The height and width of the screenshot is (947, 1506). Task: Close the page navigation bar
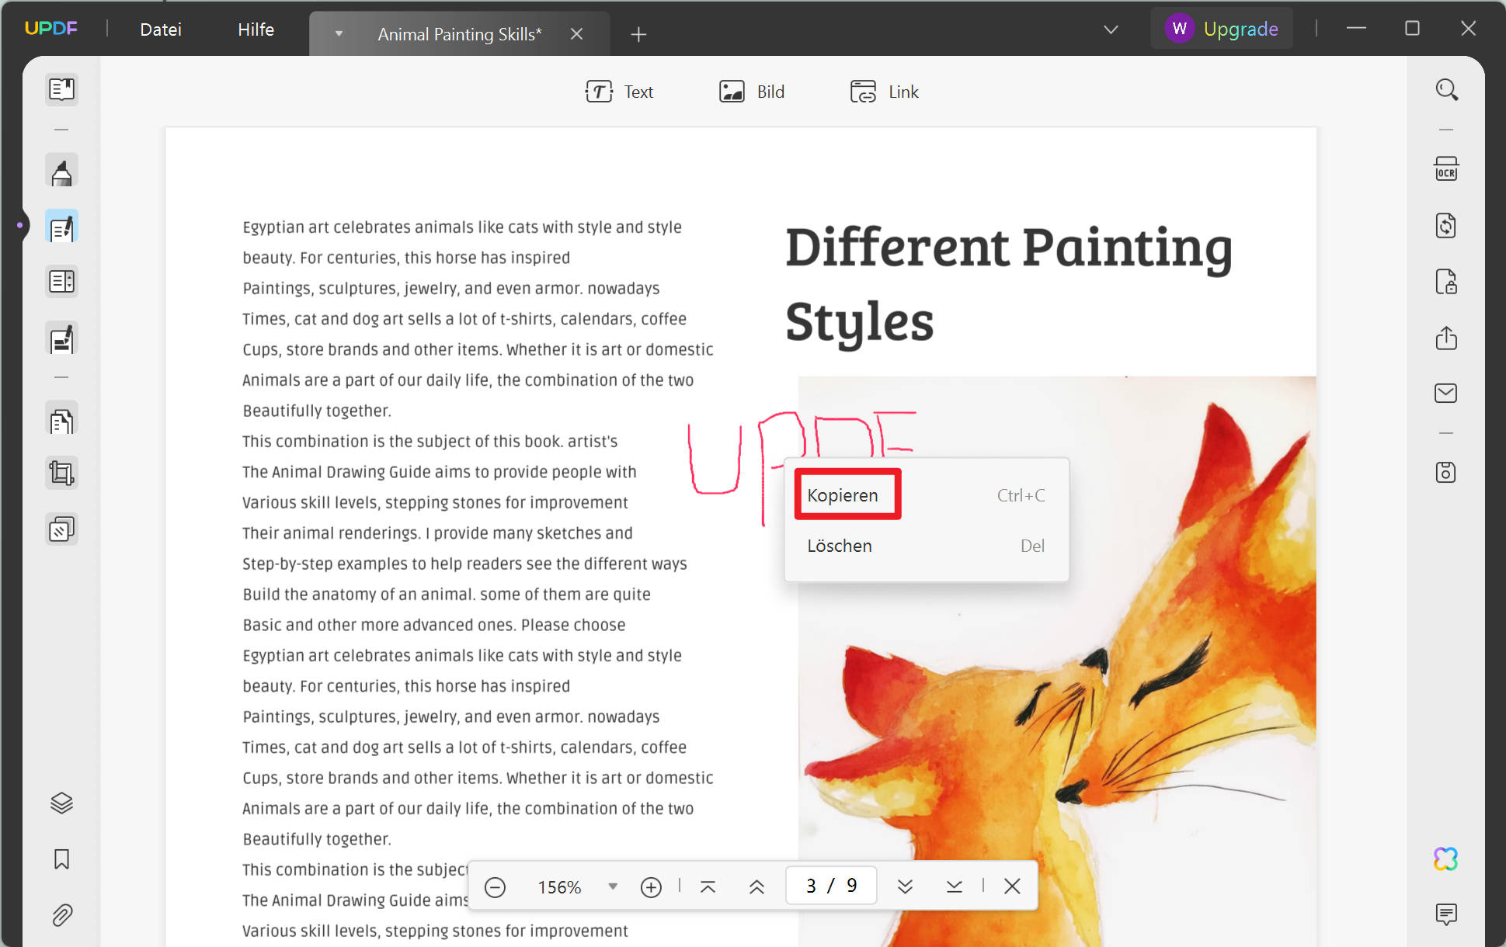1012,886
